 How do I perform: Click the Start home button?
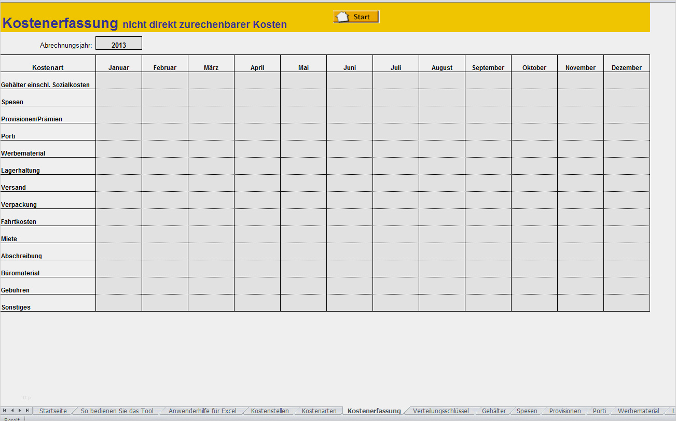[x=356, y=17]
